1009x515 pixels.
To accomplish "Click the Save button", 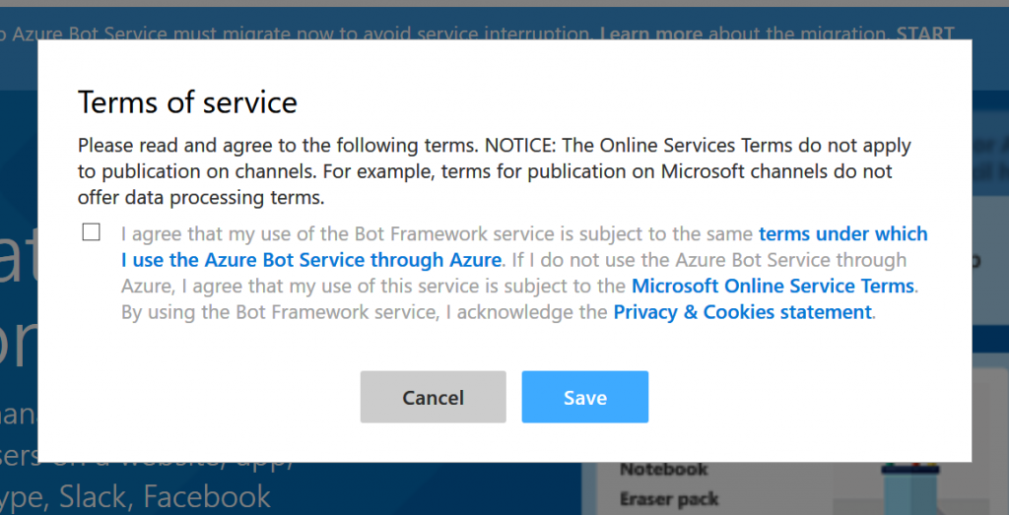I will click(584, 398).
